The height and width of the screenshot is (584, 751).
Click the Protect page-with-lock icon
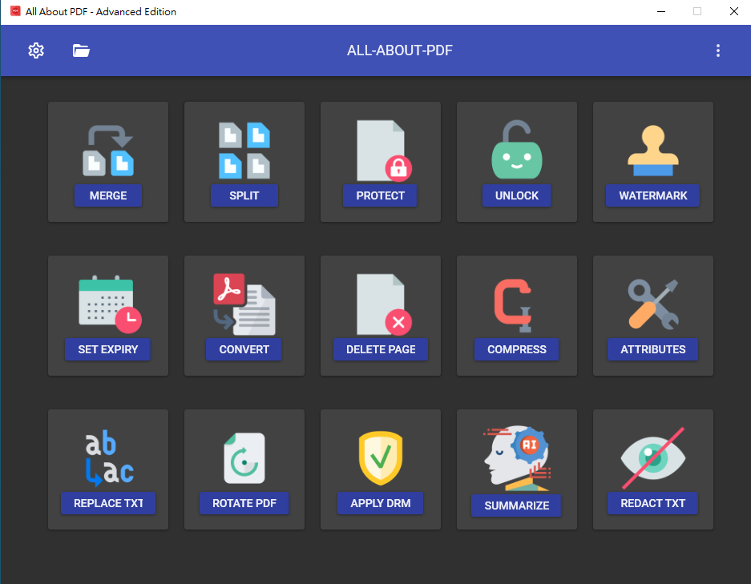tap(384, 151)
